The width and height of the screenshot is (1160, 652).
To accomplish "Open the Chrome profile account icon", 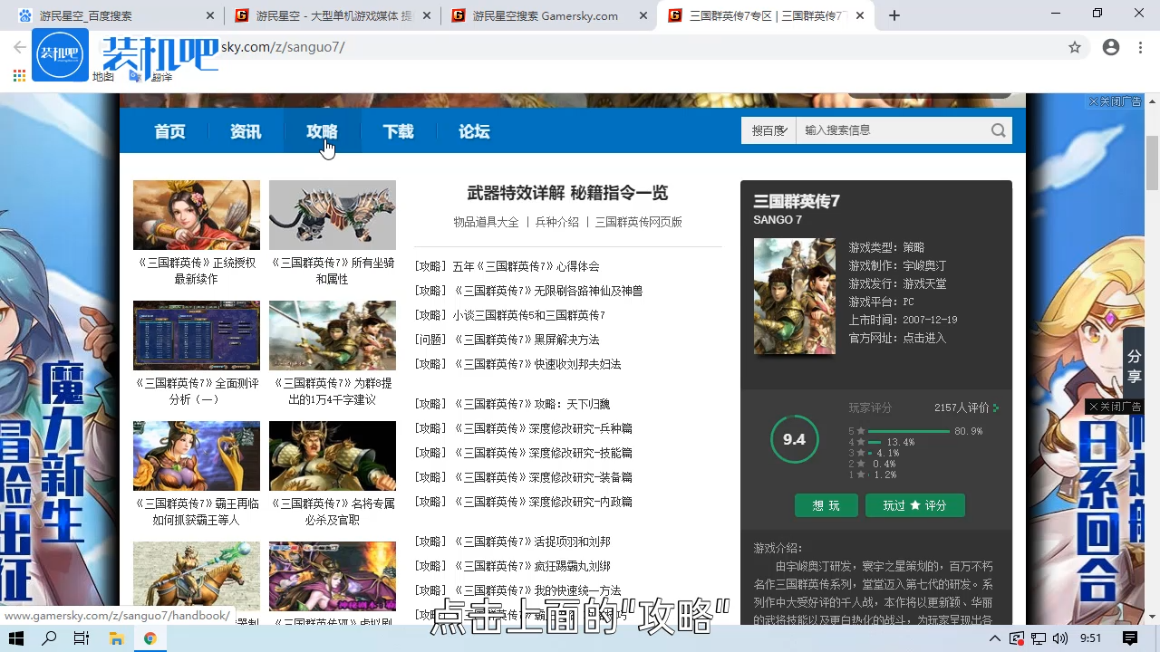I will click(1111, 47).
